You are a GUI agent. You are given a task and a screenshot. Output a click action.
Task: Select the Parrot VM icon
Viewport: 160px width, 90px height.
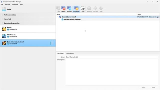[4, 29]
